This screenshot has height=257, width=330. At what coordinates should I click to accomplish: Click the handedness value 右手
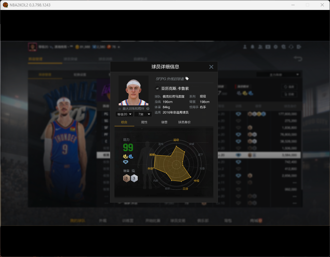pyautogui.click(x=203, y=107)
